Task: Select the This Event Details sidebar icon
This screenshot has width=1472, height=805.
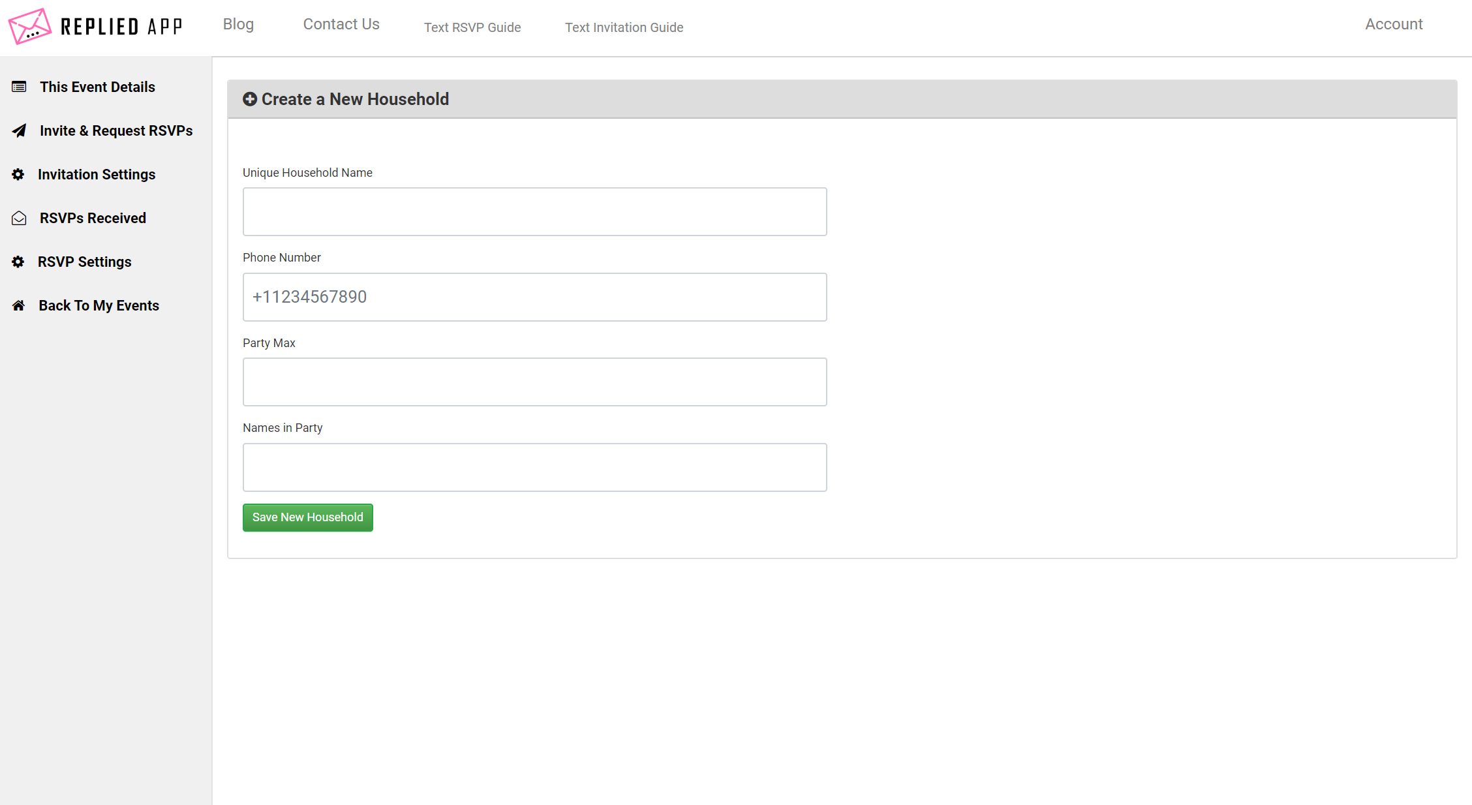Action: coord(18,86)
